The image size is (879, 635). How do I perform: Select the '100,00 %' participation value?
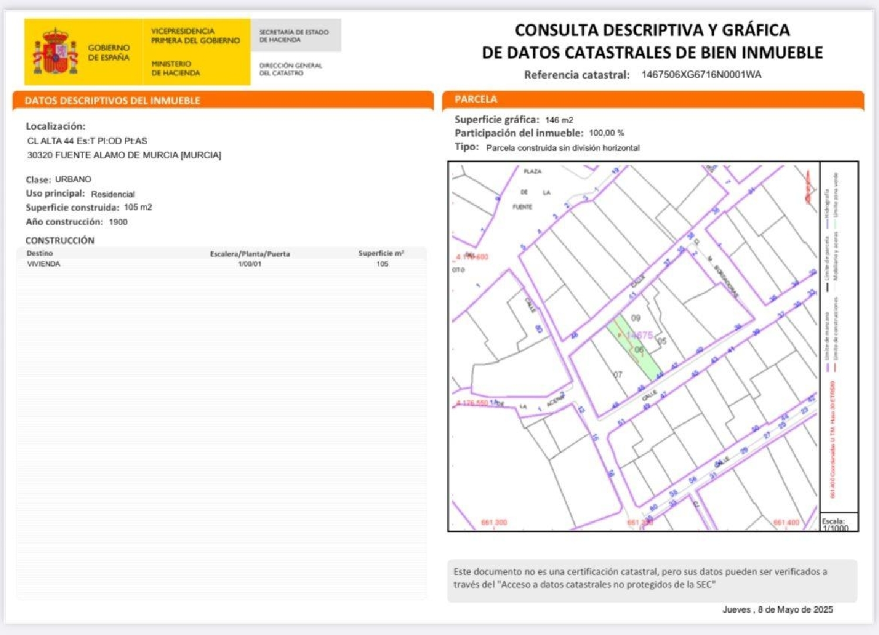click(x=607, y=133)
